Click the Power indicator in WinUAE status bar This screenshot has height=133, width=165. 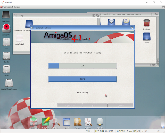click(129, 131)
